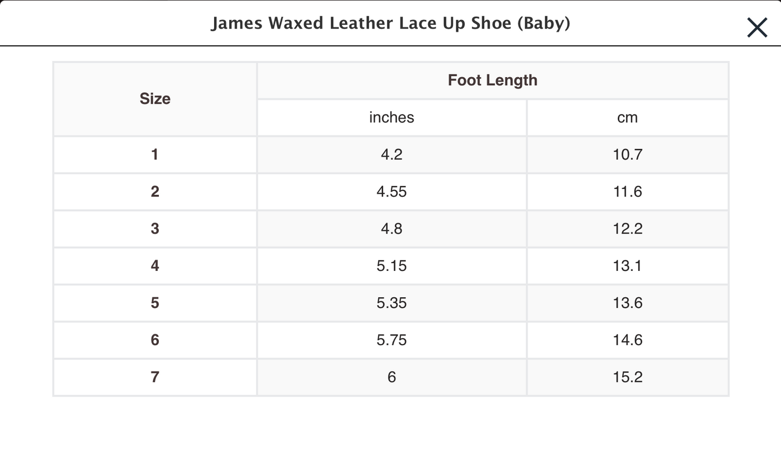Select the size 6 row label
Viewport: 781px width, 451px height.
click(x=155, y=340)
